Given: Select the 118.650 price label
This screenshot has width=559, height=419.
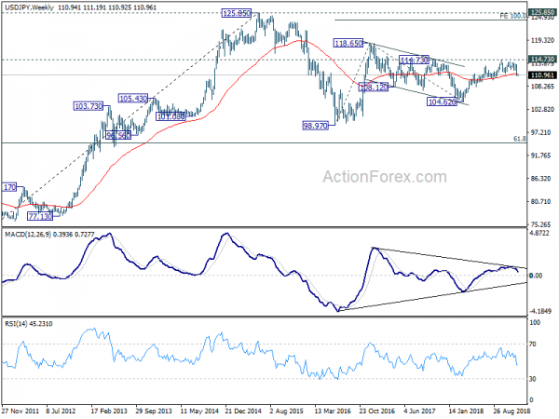Looking at the screenshot, I should point(348,44).
